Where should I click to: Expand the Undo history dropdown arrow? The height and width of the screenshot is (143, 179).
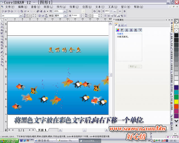click(28, 11)
